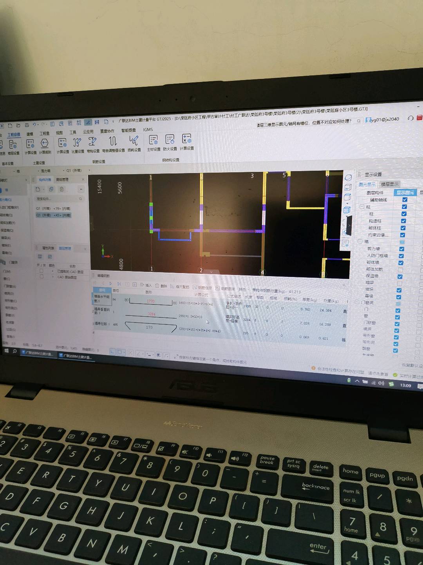Click 钢筋图库 button
Screen dimensions: 423x565
(x=225, y=288)
